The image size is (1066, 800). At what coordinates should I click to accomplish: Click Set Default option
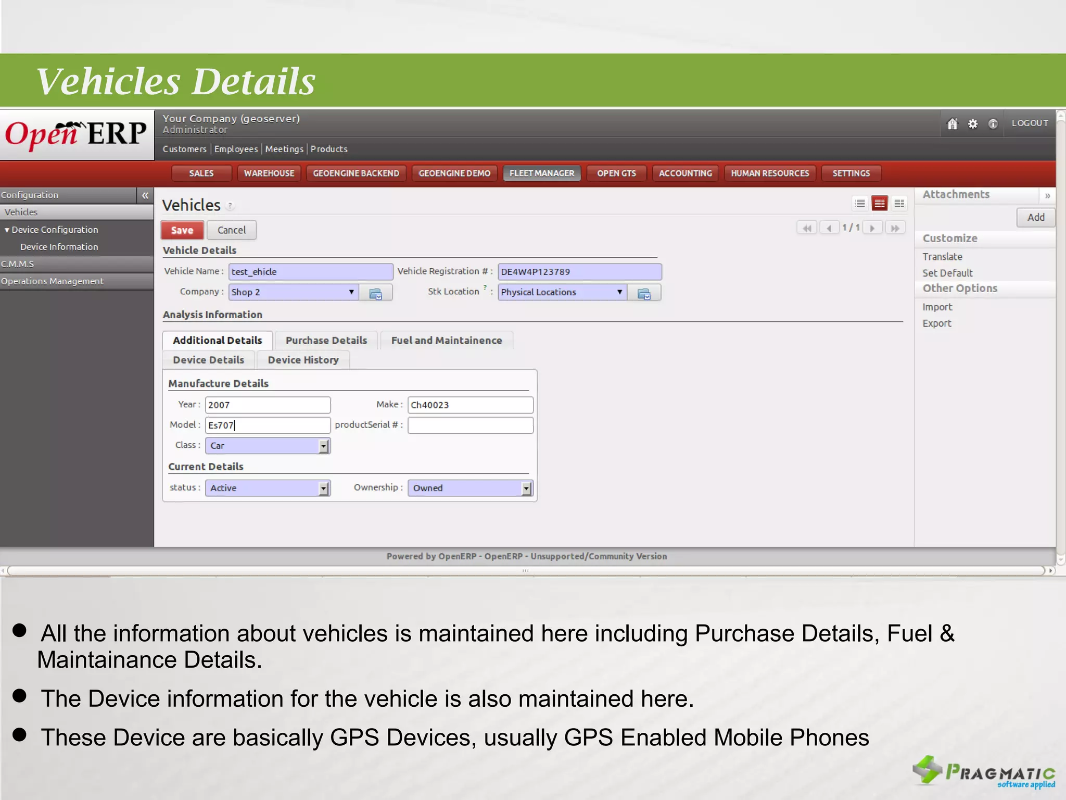(947, 273)
